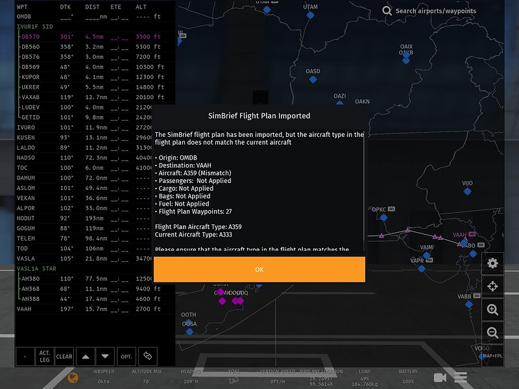The width and height of the screenshot is (519, 389).
Task: Select the KUPOR waypoint row
Action: tap(95, 77)
